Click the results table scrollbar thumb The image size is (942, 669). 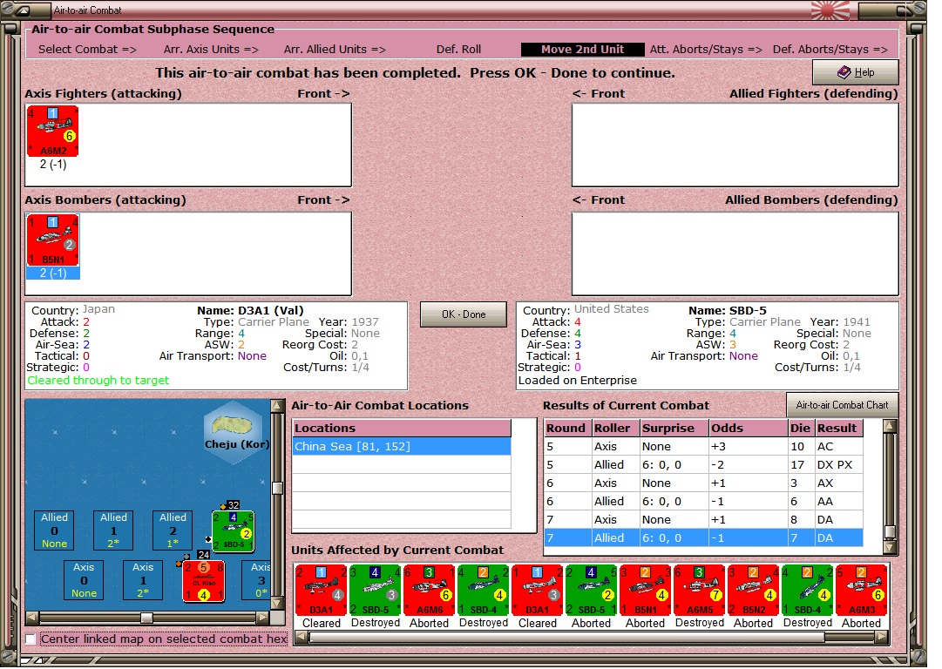coord(890,532)
